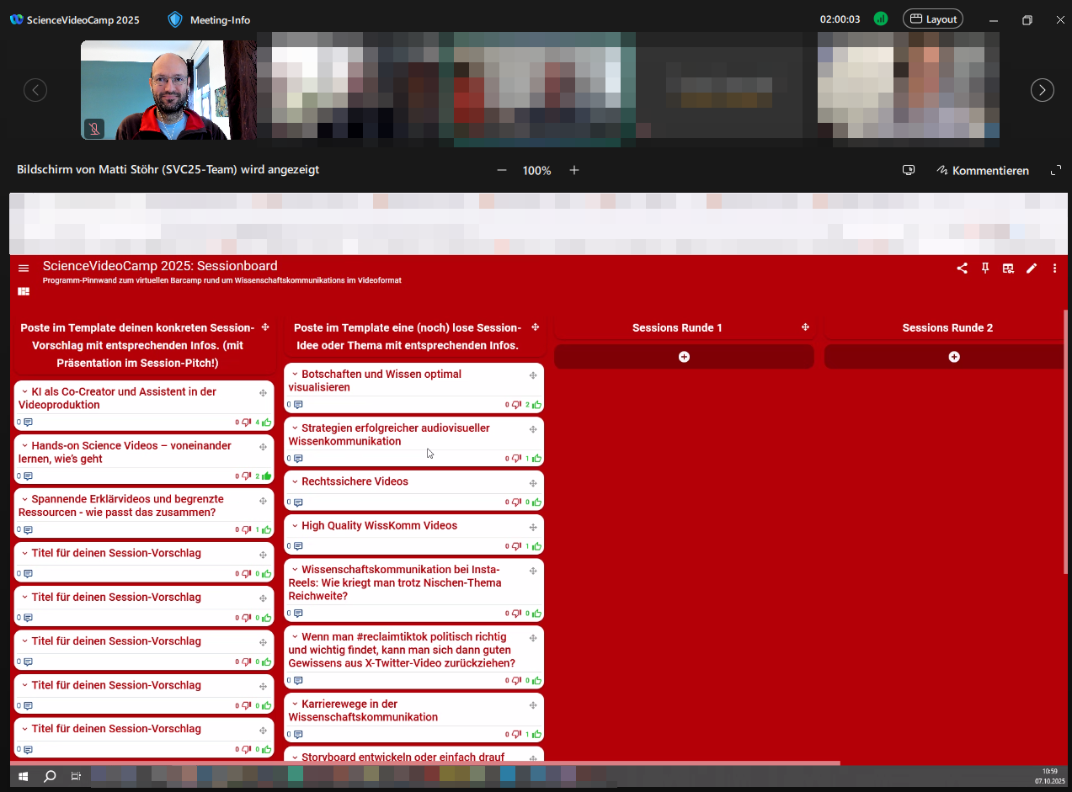
Task: Open the Sessionboard hamburger menu
Action: 24,268
